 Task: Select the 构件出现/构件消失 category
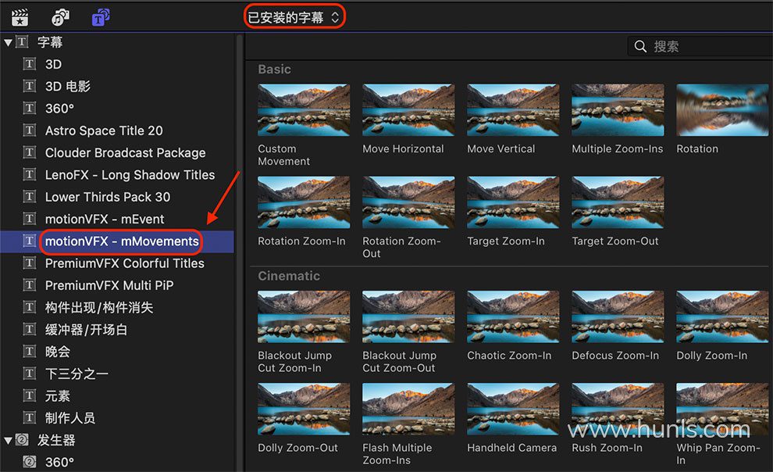coord(99,308)
